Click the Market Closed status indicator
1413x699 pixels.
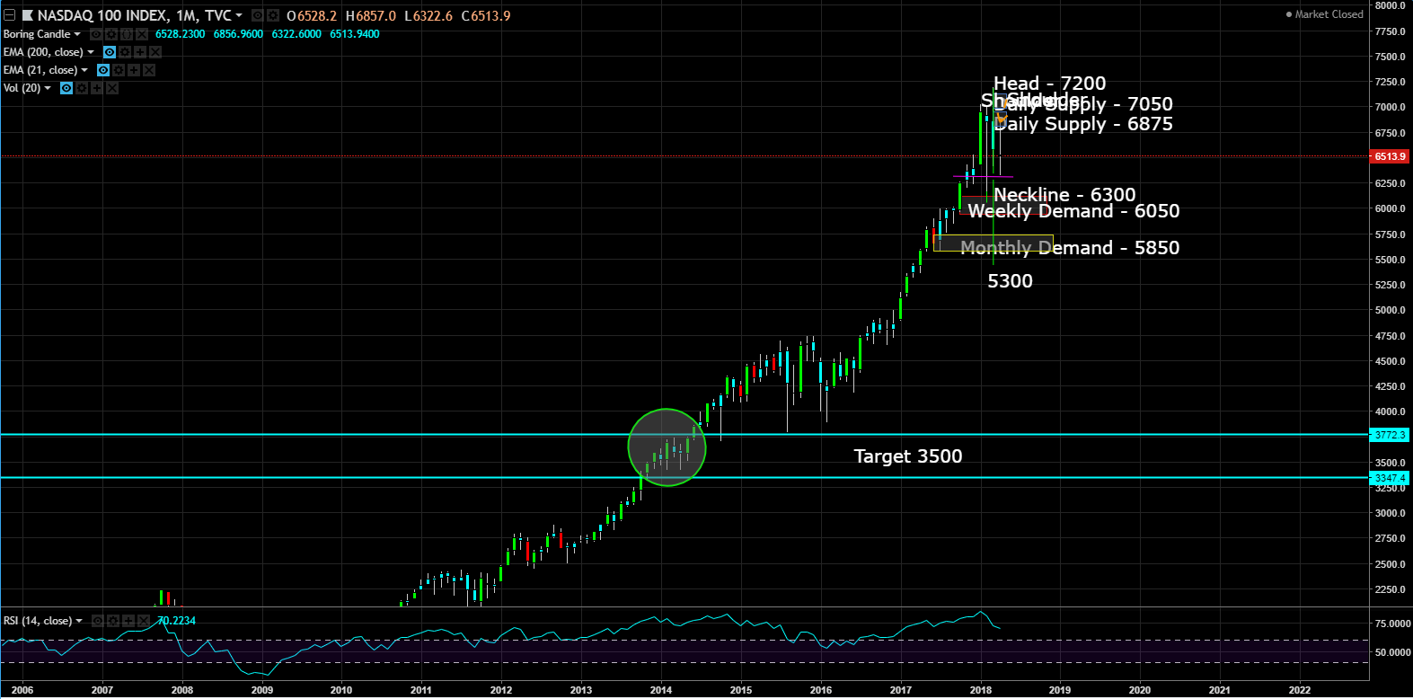(x=1325, y=14)
